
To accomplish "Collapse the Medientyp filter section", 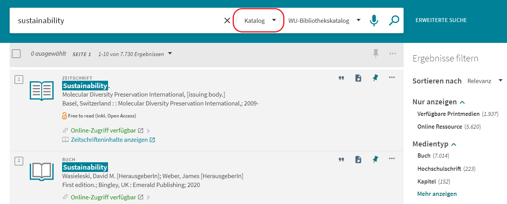I will click(454, 144).
